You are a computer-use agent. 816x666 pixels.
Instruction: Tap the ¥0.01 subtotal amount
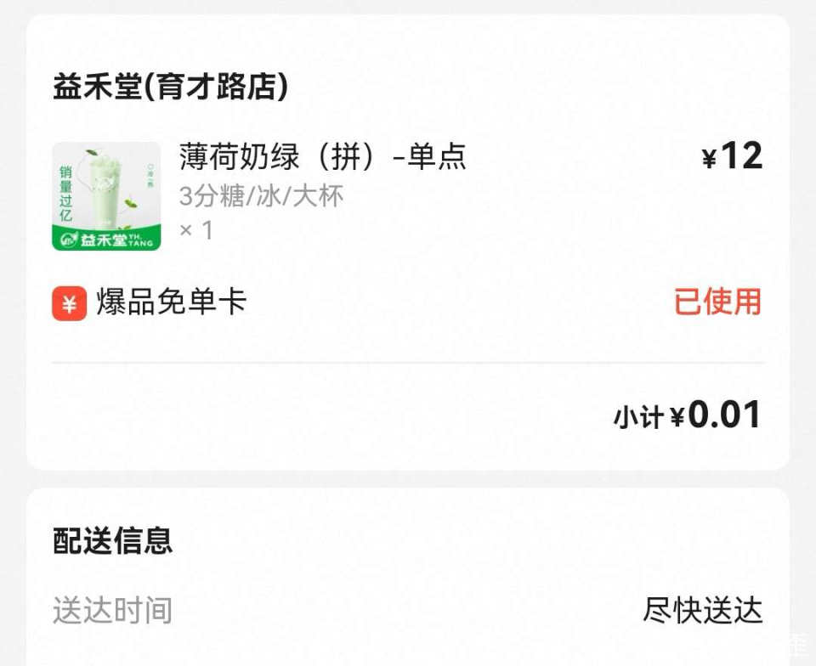(x=723, y=415)
